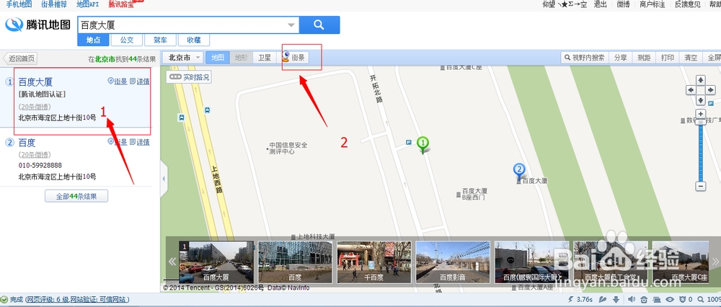Collapse the left results panel handle
This screenshot has width=721, height=307.
coord(164,179)
